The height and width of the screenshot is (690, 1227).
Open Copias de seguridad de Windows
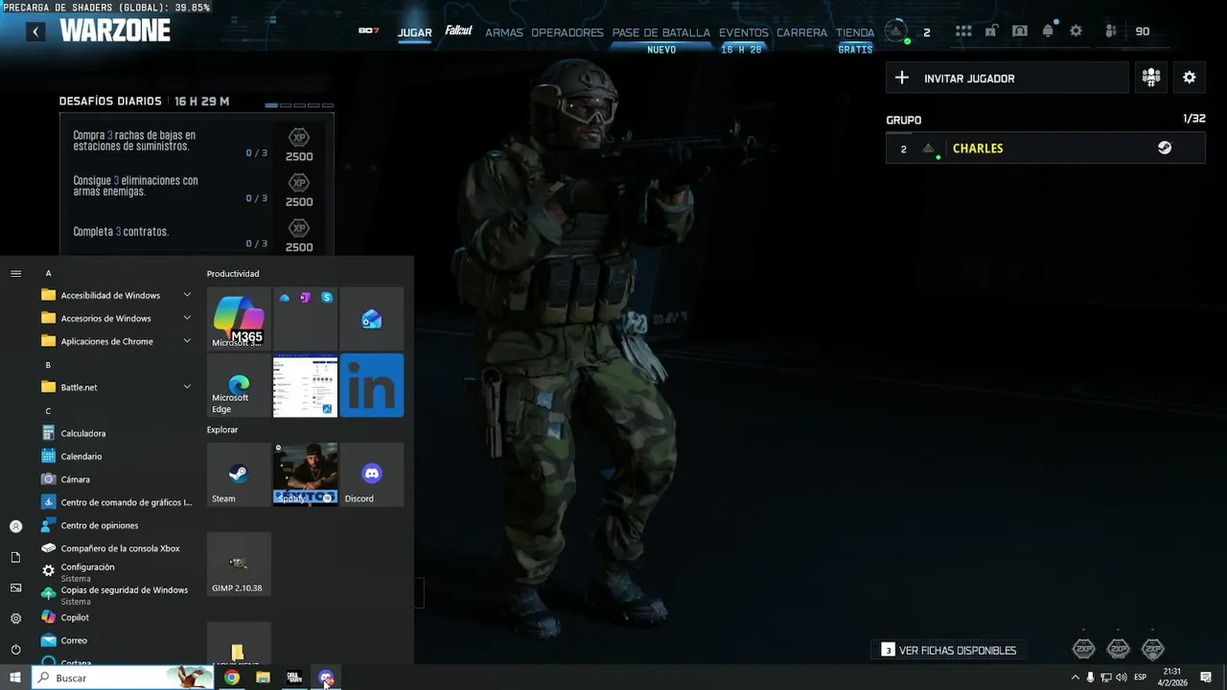[117, 594]
